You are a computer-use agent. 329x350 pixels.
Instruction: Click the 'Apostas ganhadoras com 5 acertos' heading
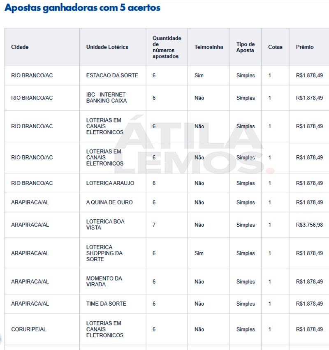tap(83, 8)
